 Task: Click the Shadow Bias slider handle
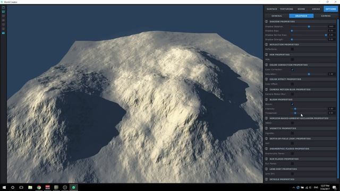click(x=292, y=31)
